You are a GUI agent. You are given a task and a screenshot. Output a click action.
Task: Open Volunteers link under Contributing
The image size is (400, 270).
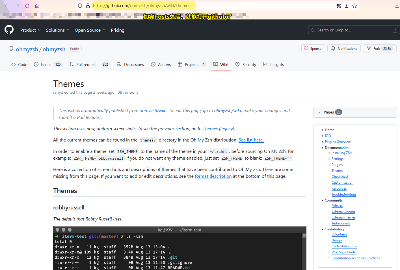click(x=339, y=234)
